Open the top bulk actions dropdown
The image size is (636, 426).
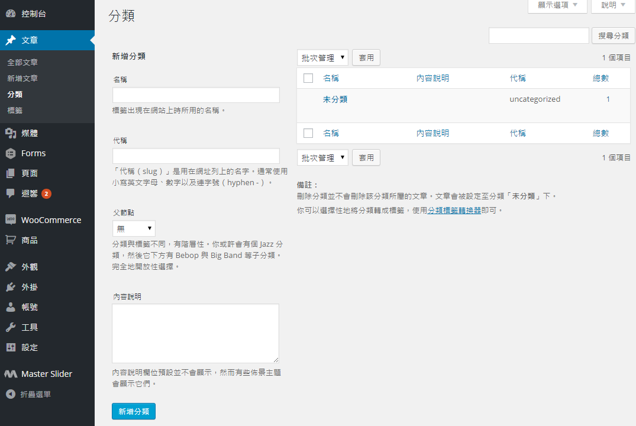322,58
